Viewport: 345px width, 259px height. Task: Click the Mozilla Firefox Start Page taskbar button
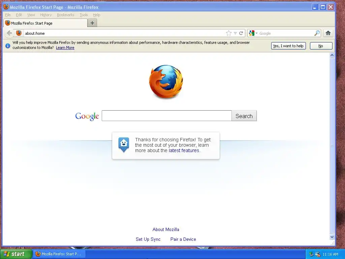[x=59, y=254]
